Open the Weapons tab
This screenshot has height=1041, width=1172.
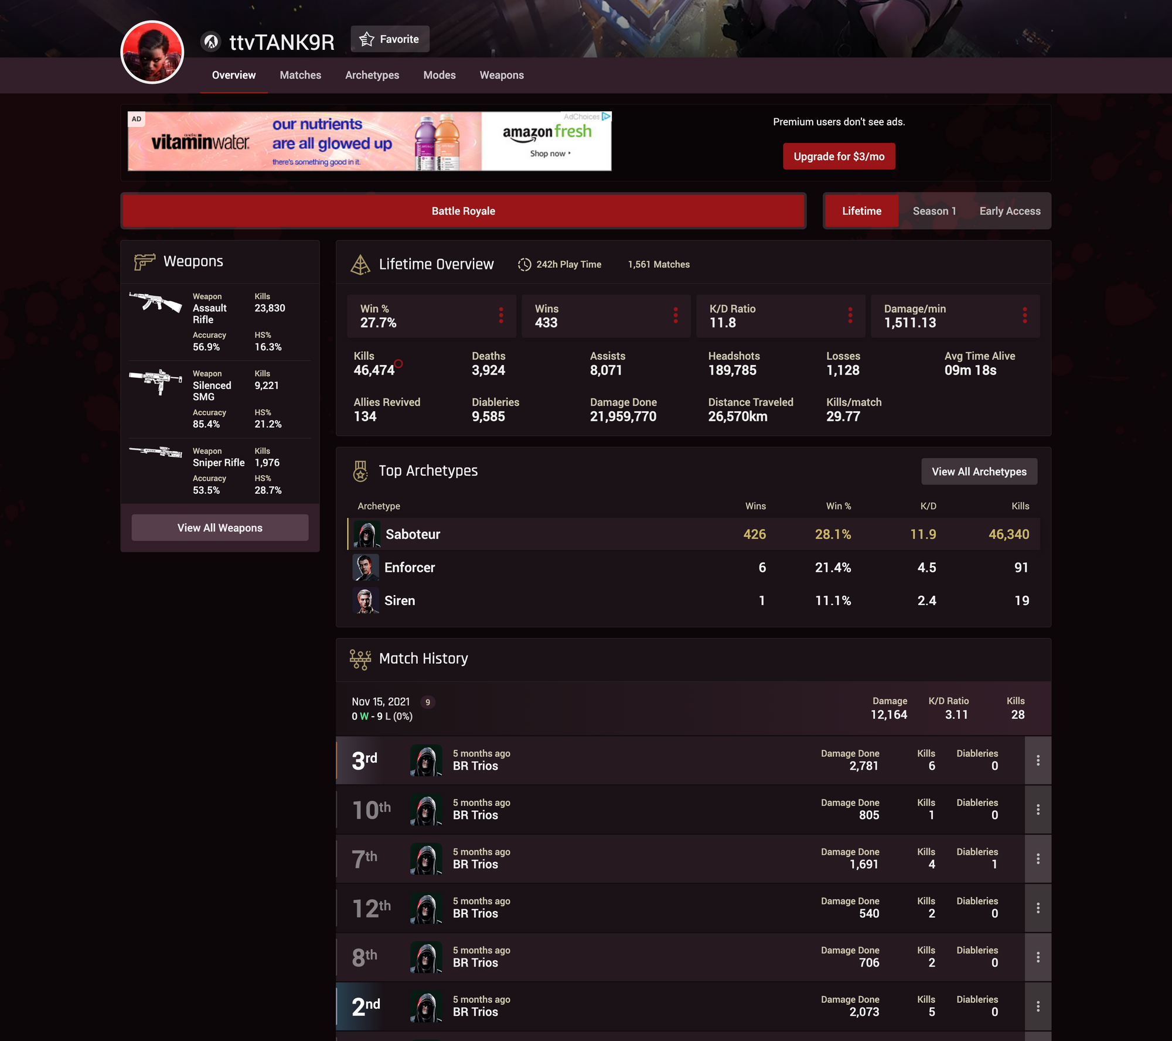point(500,76)
